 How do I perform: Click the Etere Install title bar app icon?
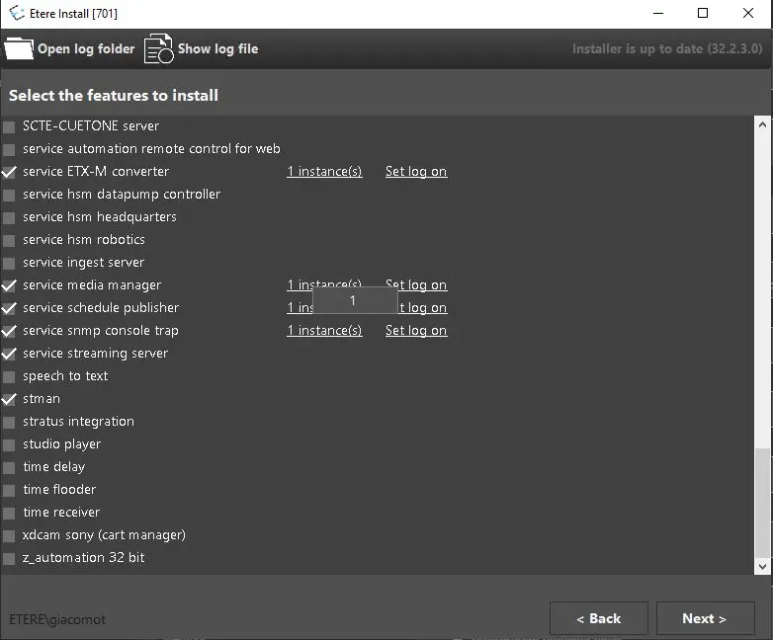[x=17, y=13]
